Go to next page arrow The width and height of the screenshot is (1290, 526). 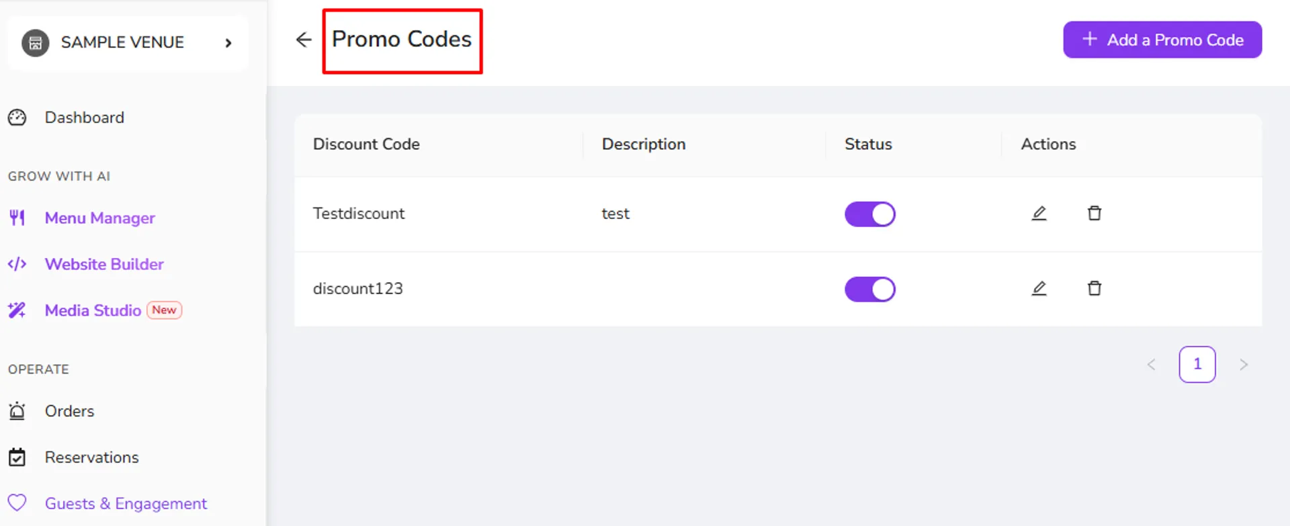point(1244,365)
